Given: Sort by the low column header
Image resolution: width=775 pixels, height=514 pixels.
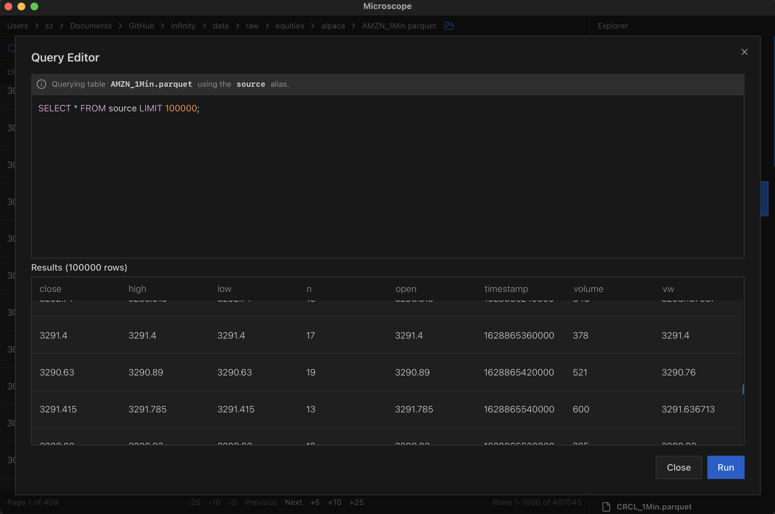Looking at the screenshot, I should [x=225, y=289].
